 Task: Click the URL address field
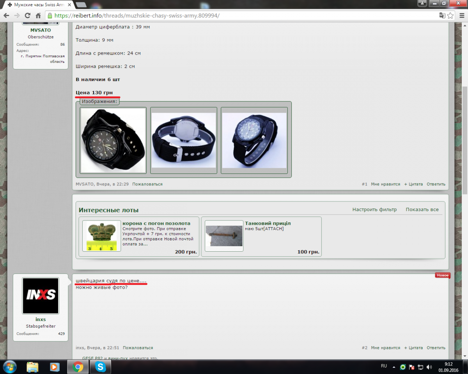coord(234,16)
